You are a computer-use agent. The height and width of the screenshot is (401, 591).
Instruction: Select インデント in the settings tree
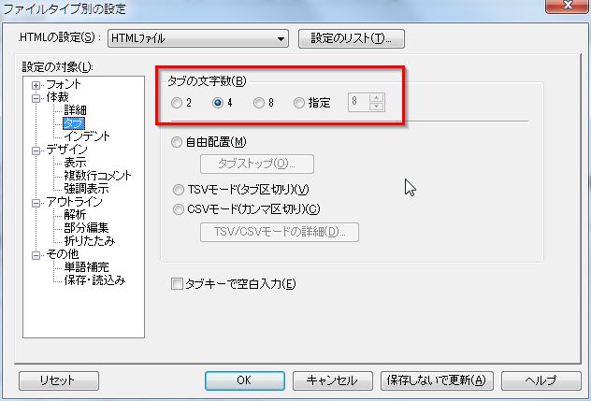[88, 136]
